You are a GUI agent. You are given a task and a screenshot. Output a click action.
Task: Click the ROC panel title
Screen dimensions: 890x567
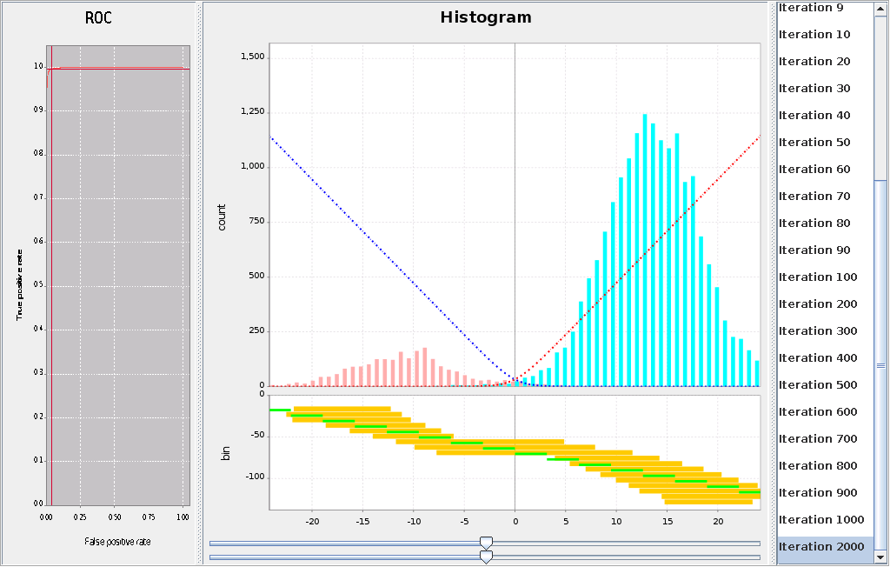[x=98, y=19]
